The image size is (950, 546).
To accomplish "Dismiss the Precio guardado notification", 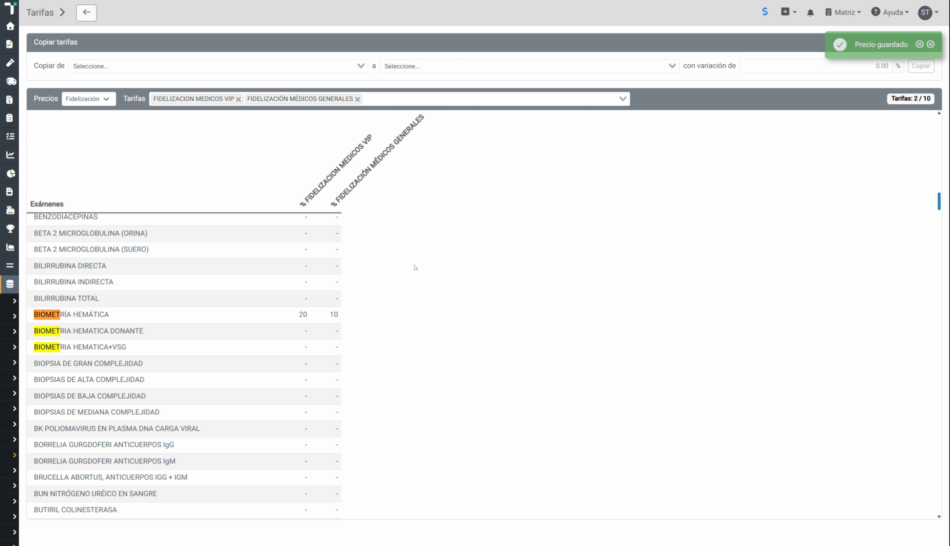I will [x=931, y=44].
